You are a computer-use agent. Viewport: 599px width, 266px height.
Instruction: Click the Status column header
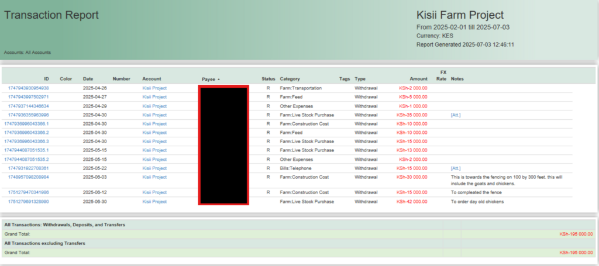pyautogui.click(x=268, y=79)
